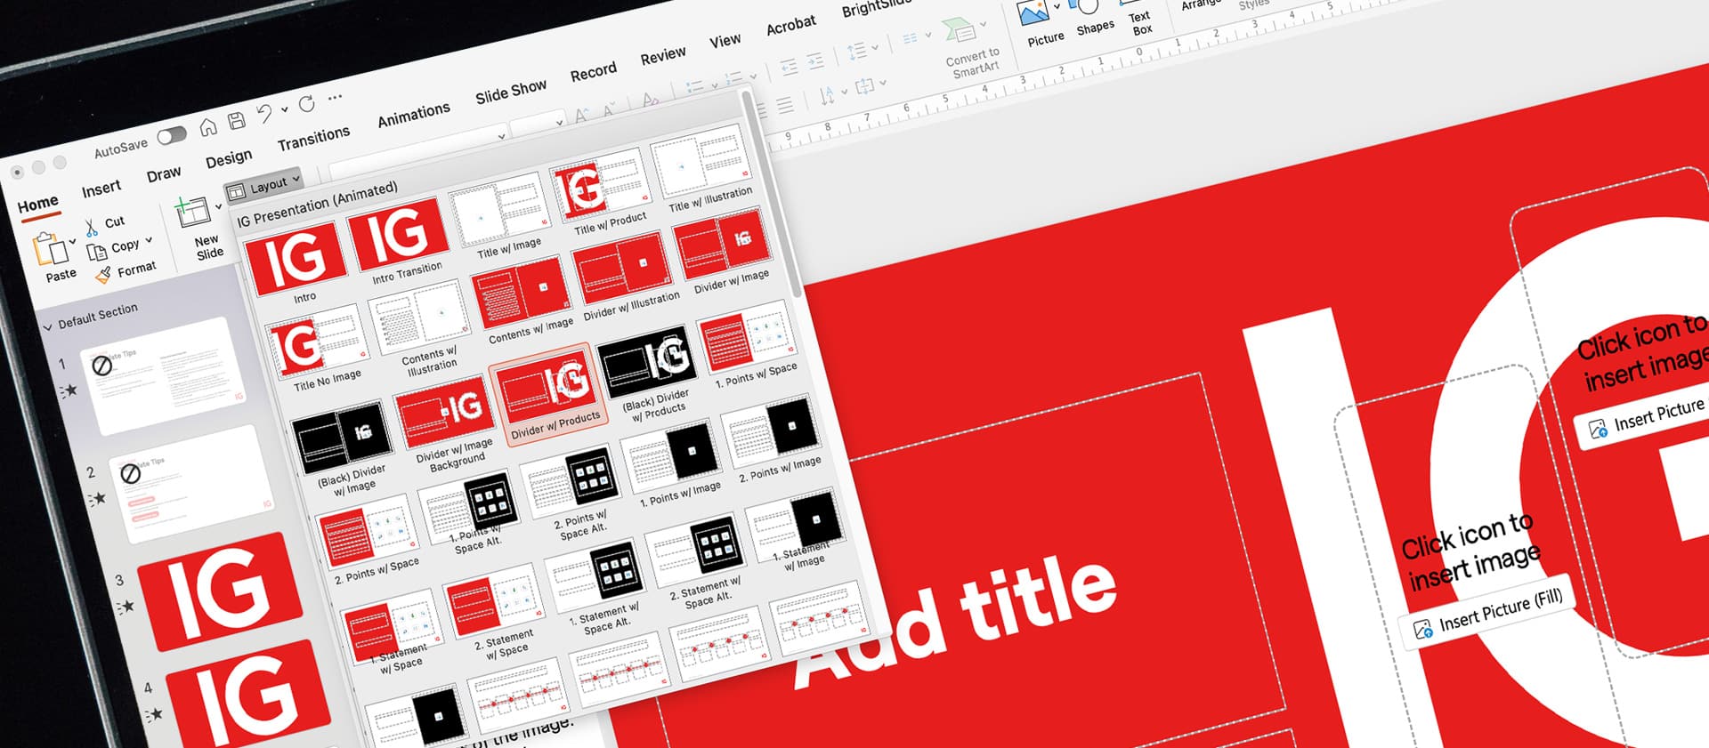
Task: Click the increase indent icon
Action: pos(815,60)
